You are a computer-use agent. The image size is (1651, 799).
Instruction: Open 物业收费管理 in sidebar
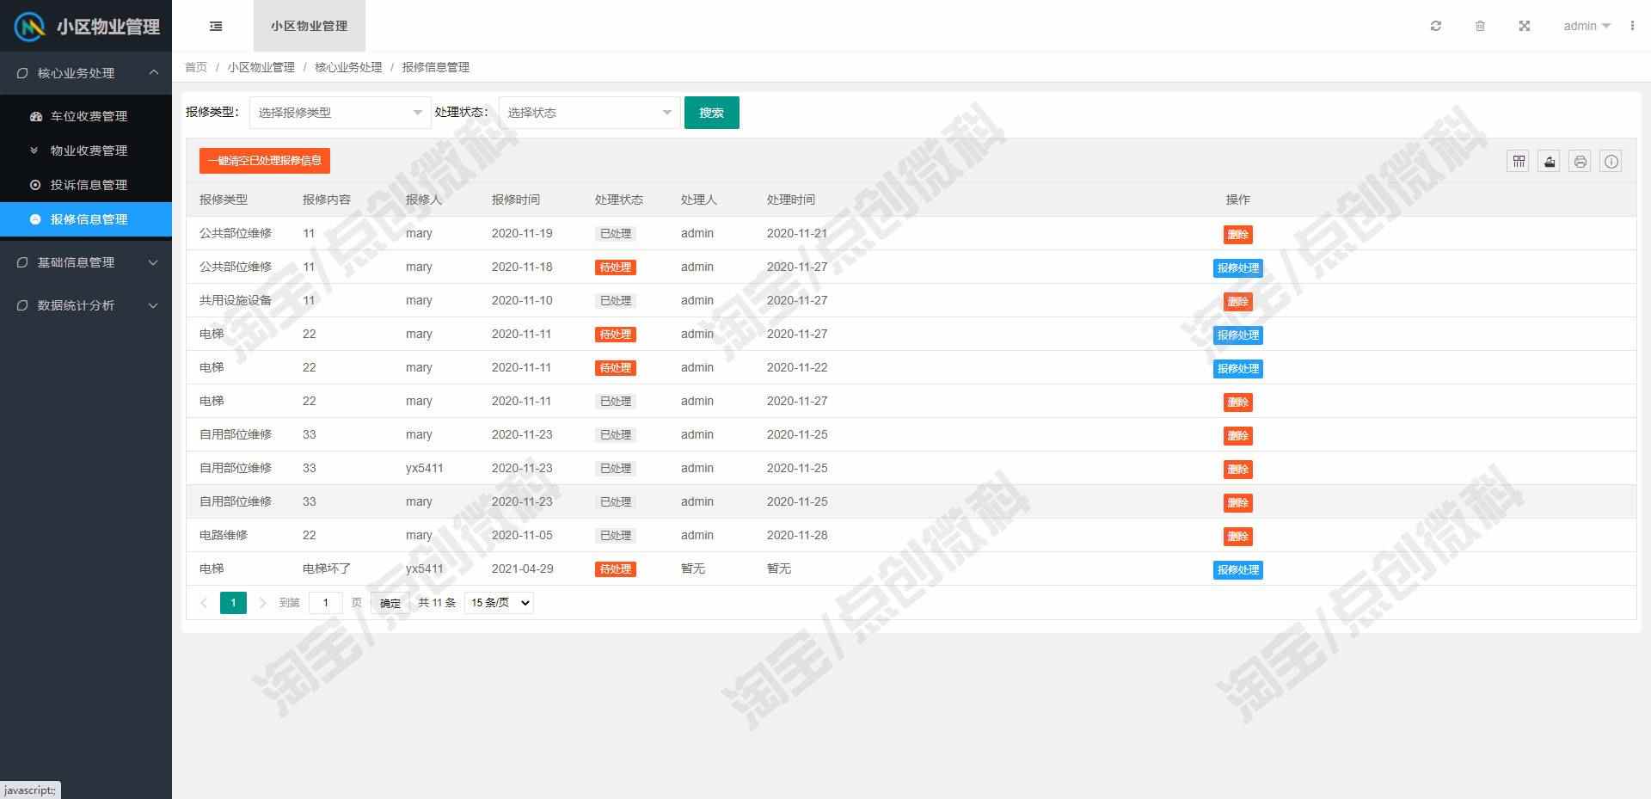(x=86, y=151)
